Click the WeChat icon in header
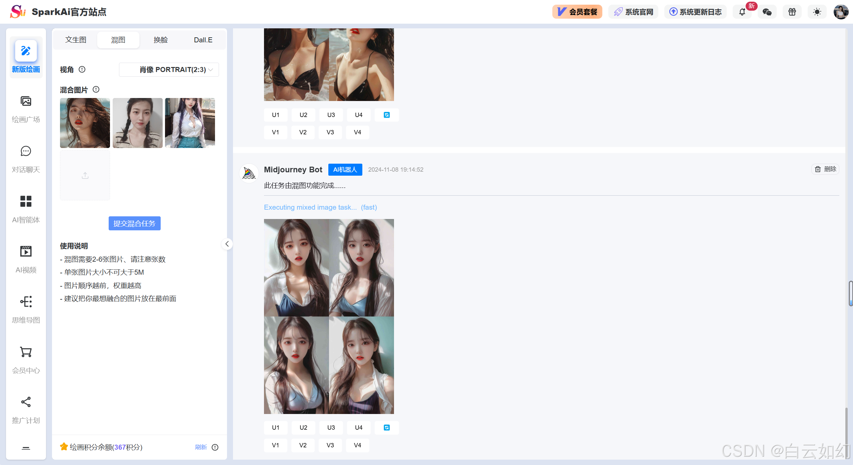Image resolution: width=853 pixels, height=465 pixels. (x=767, y=12)
